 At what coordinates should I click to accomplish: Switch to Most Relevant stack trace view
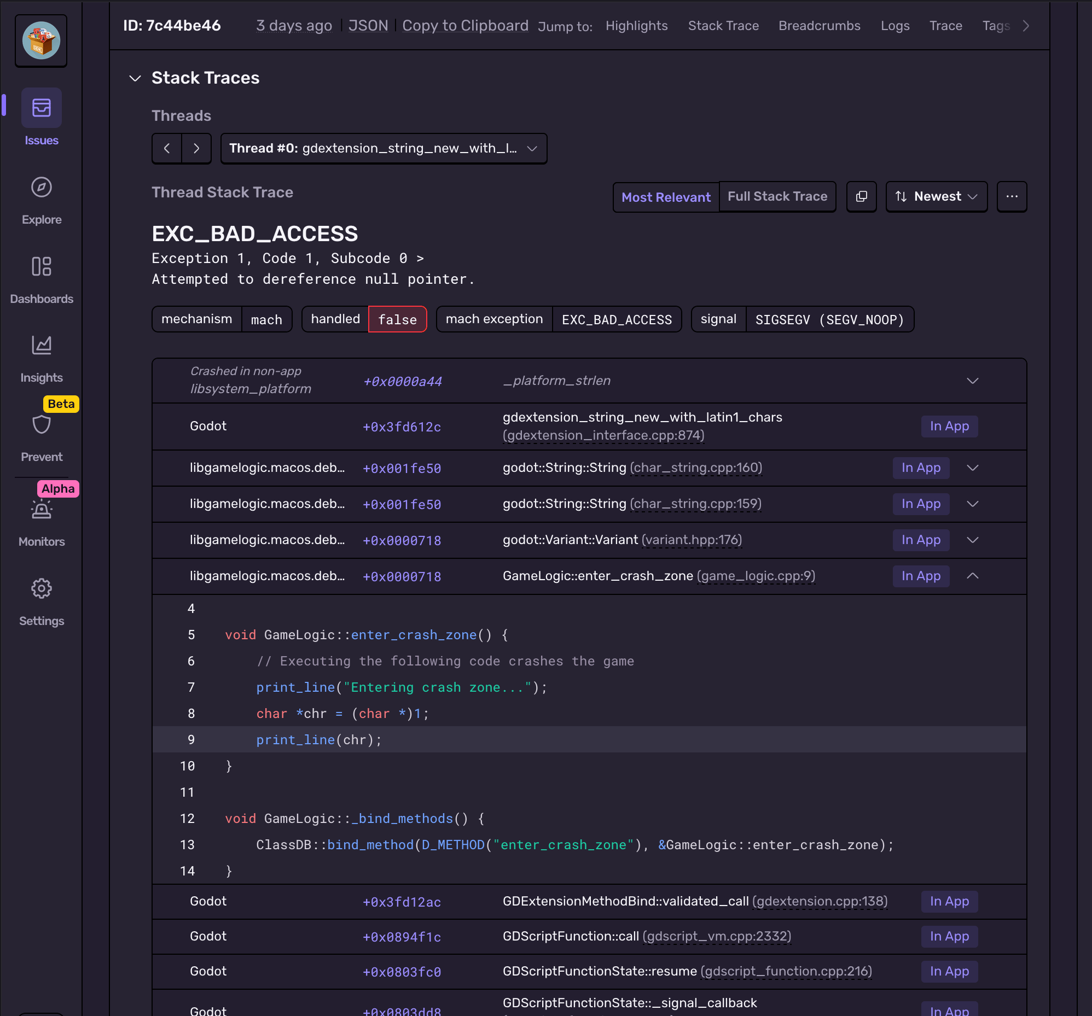(665, 197)
